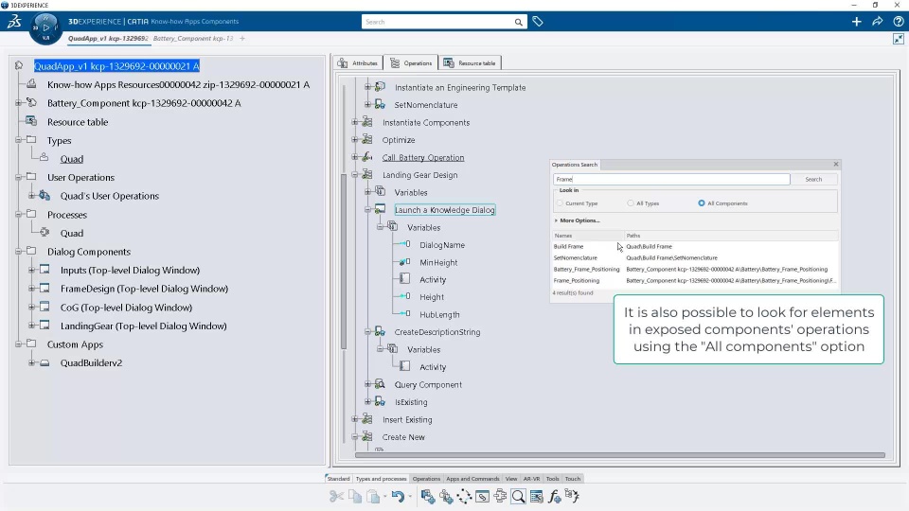Click the share arrow icon in top bar
This screenshot has width=909, height=511.
click(877, 22)
